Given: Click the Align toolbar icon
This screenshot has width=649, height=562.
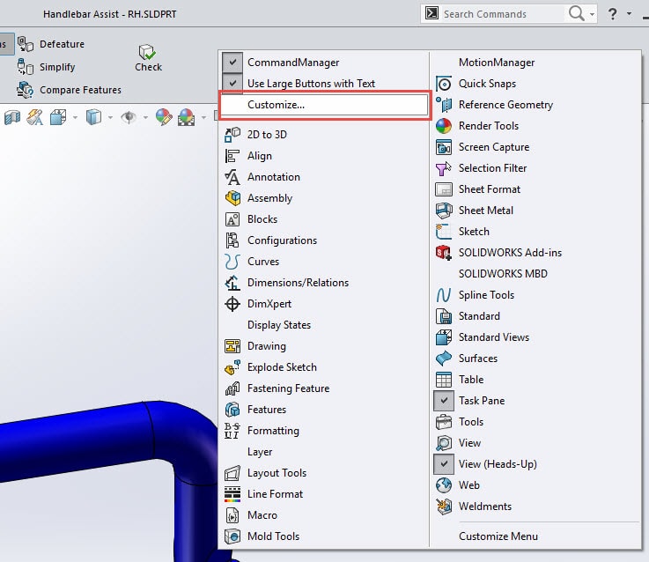Looking at the screenshot, I should point(232,156).
